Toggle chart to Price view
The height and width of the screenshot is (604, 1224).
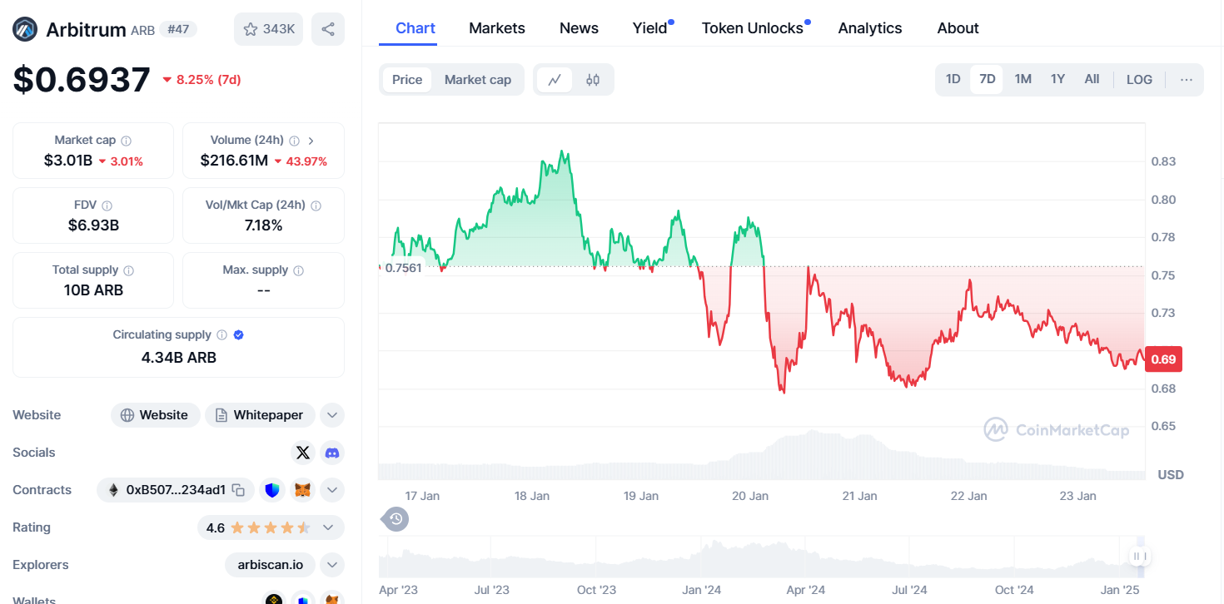point(407,80)
